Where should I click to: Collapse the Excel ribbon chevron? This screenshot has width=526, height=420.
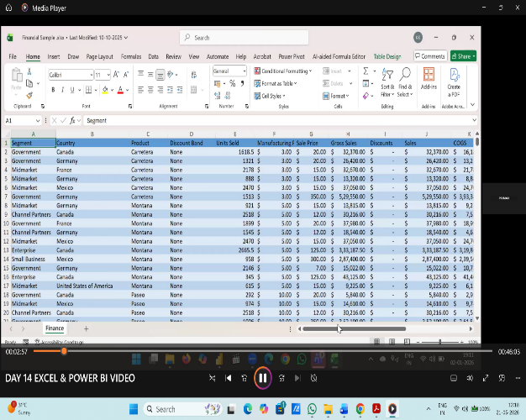[473, 105]
